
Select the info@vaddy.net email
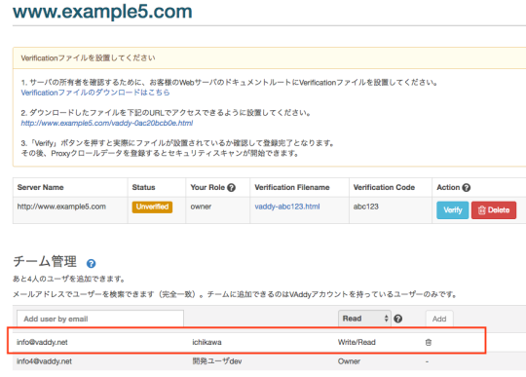[x=42, y=342]
